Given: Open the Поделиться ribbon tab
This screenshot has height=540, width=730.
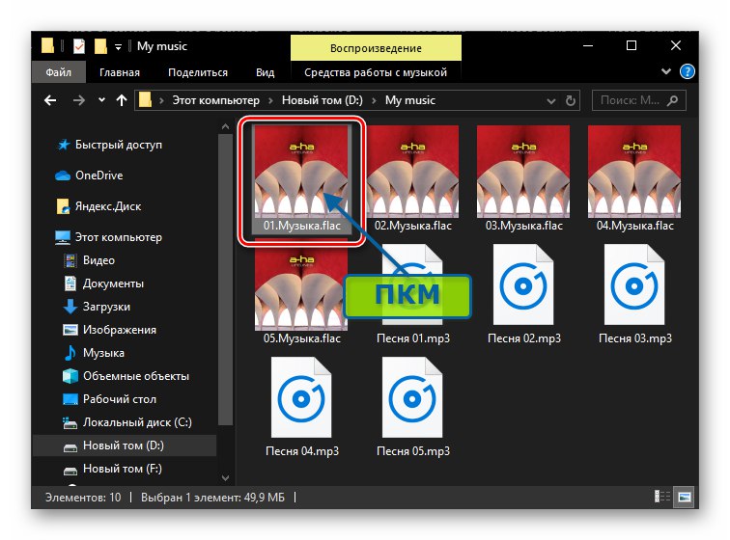Looking at the screenshot, I should point(198,72).
